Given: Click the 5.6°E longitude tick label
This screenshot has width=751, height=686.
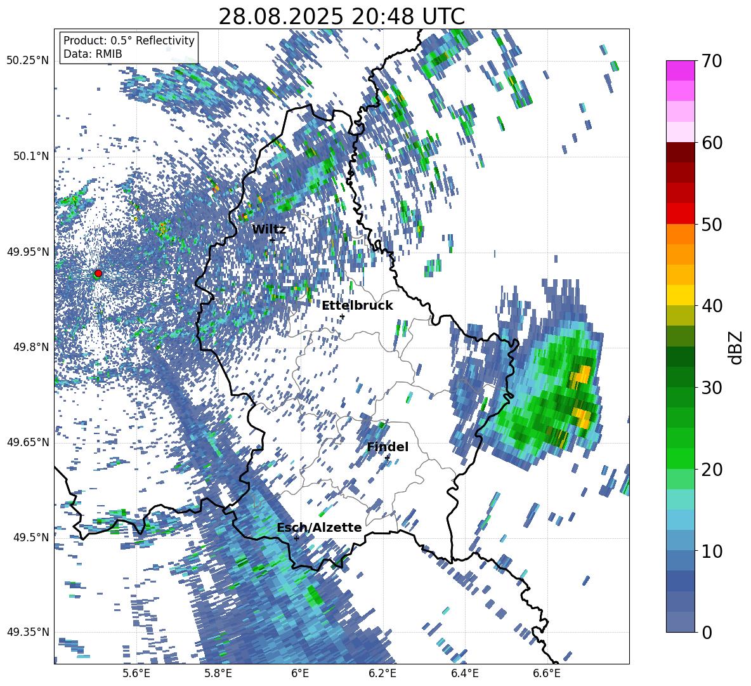Looking at the screenshot, I should pos(136,674).
